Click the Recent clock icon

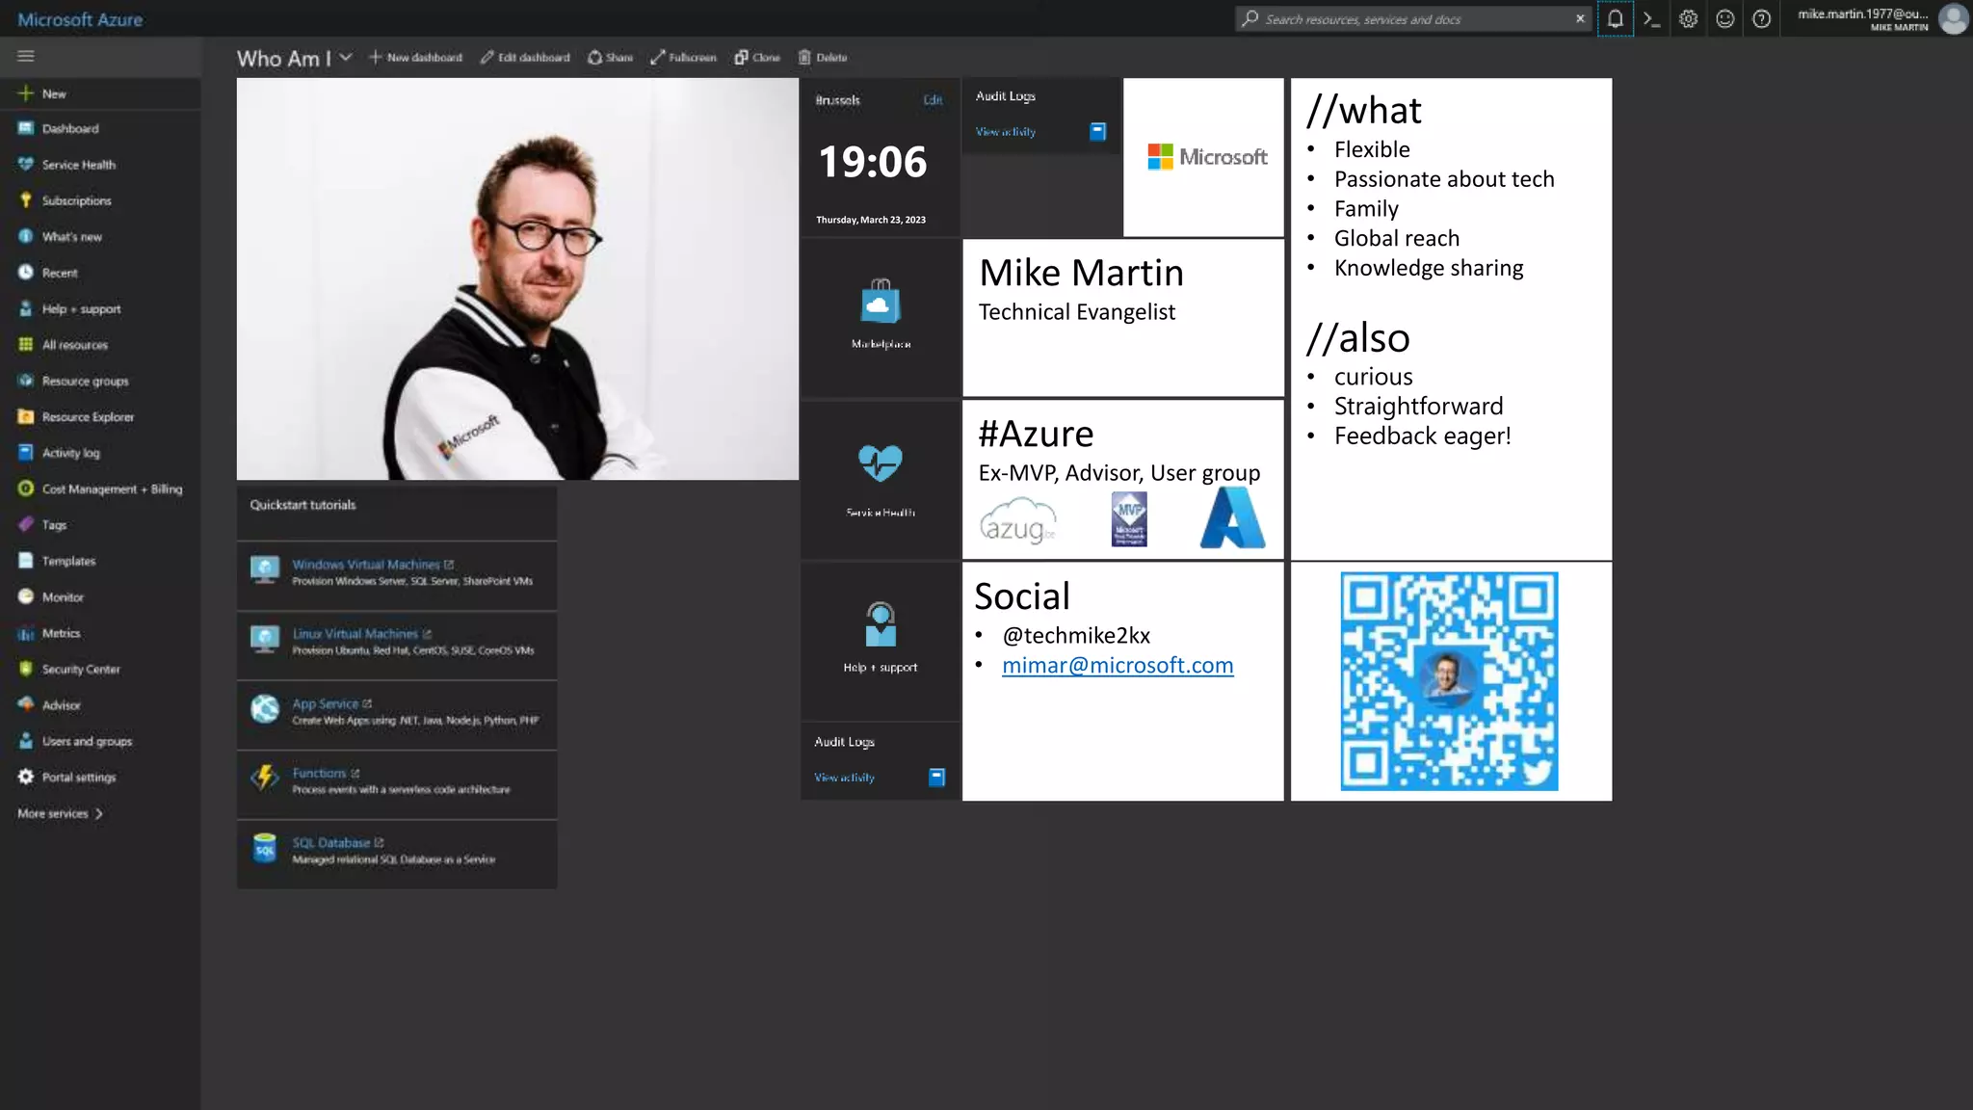coord(26,273)
